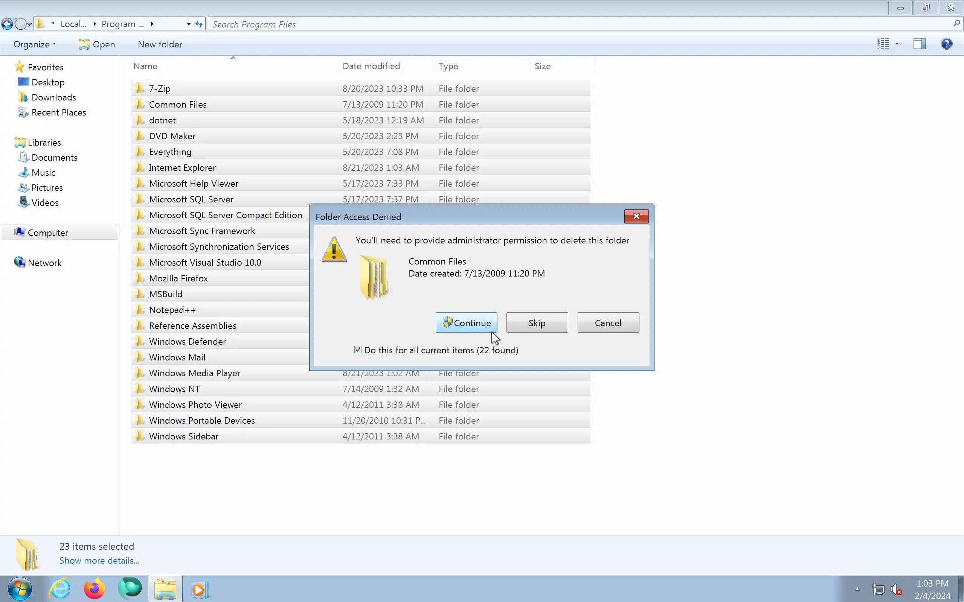Click the Help question mark icon
Screen dimensions: 964x602
click(946, 44)
